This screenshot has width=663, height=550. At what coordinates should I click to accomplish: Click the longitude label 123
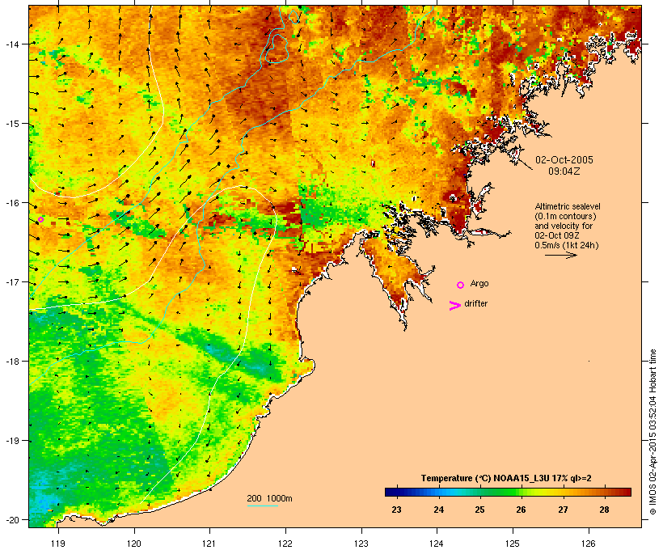pyautogui.click(x=361, y=544)
